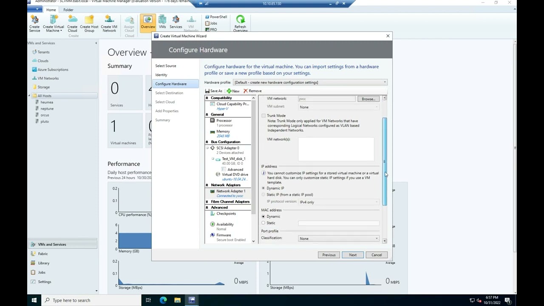Click the hardware settings vertical scrollbar
The height and width of the screenshot is (306, 544).
pyautogui.click(x=385, y=161)
